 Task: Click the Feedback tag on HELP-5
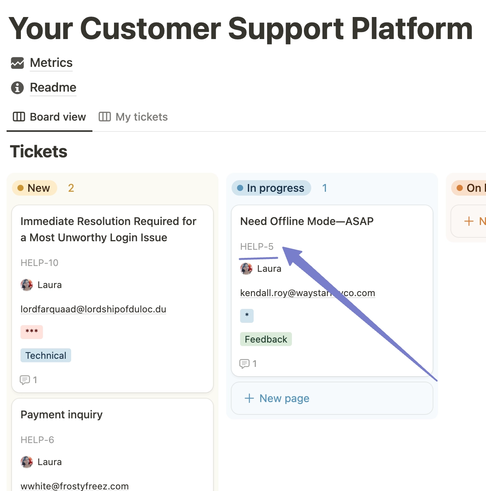click(x=266, y=339)
